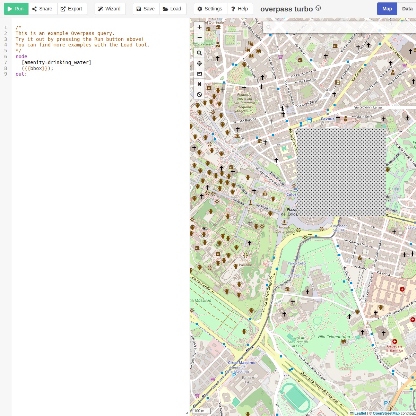This screenshot has width=416, height=416.
Task: Click the Export button
Action: (72, 9)
